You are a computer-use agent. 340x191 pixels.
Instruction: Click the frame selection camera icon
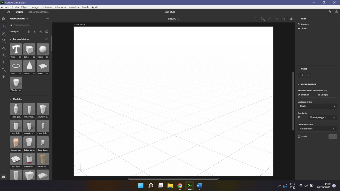click(x=263, y=19)
